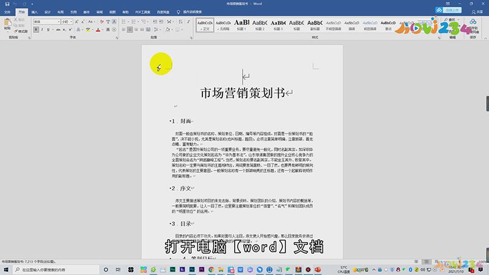Switch to the Insert ribbon tab
The image size is (489, 275).
click(x=34, y=12)
